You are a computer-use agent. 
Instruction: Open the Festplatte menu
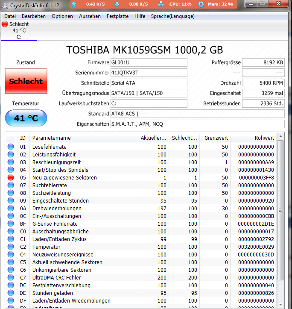(117, 16)
